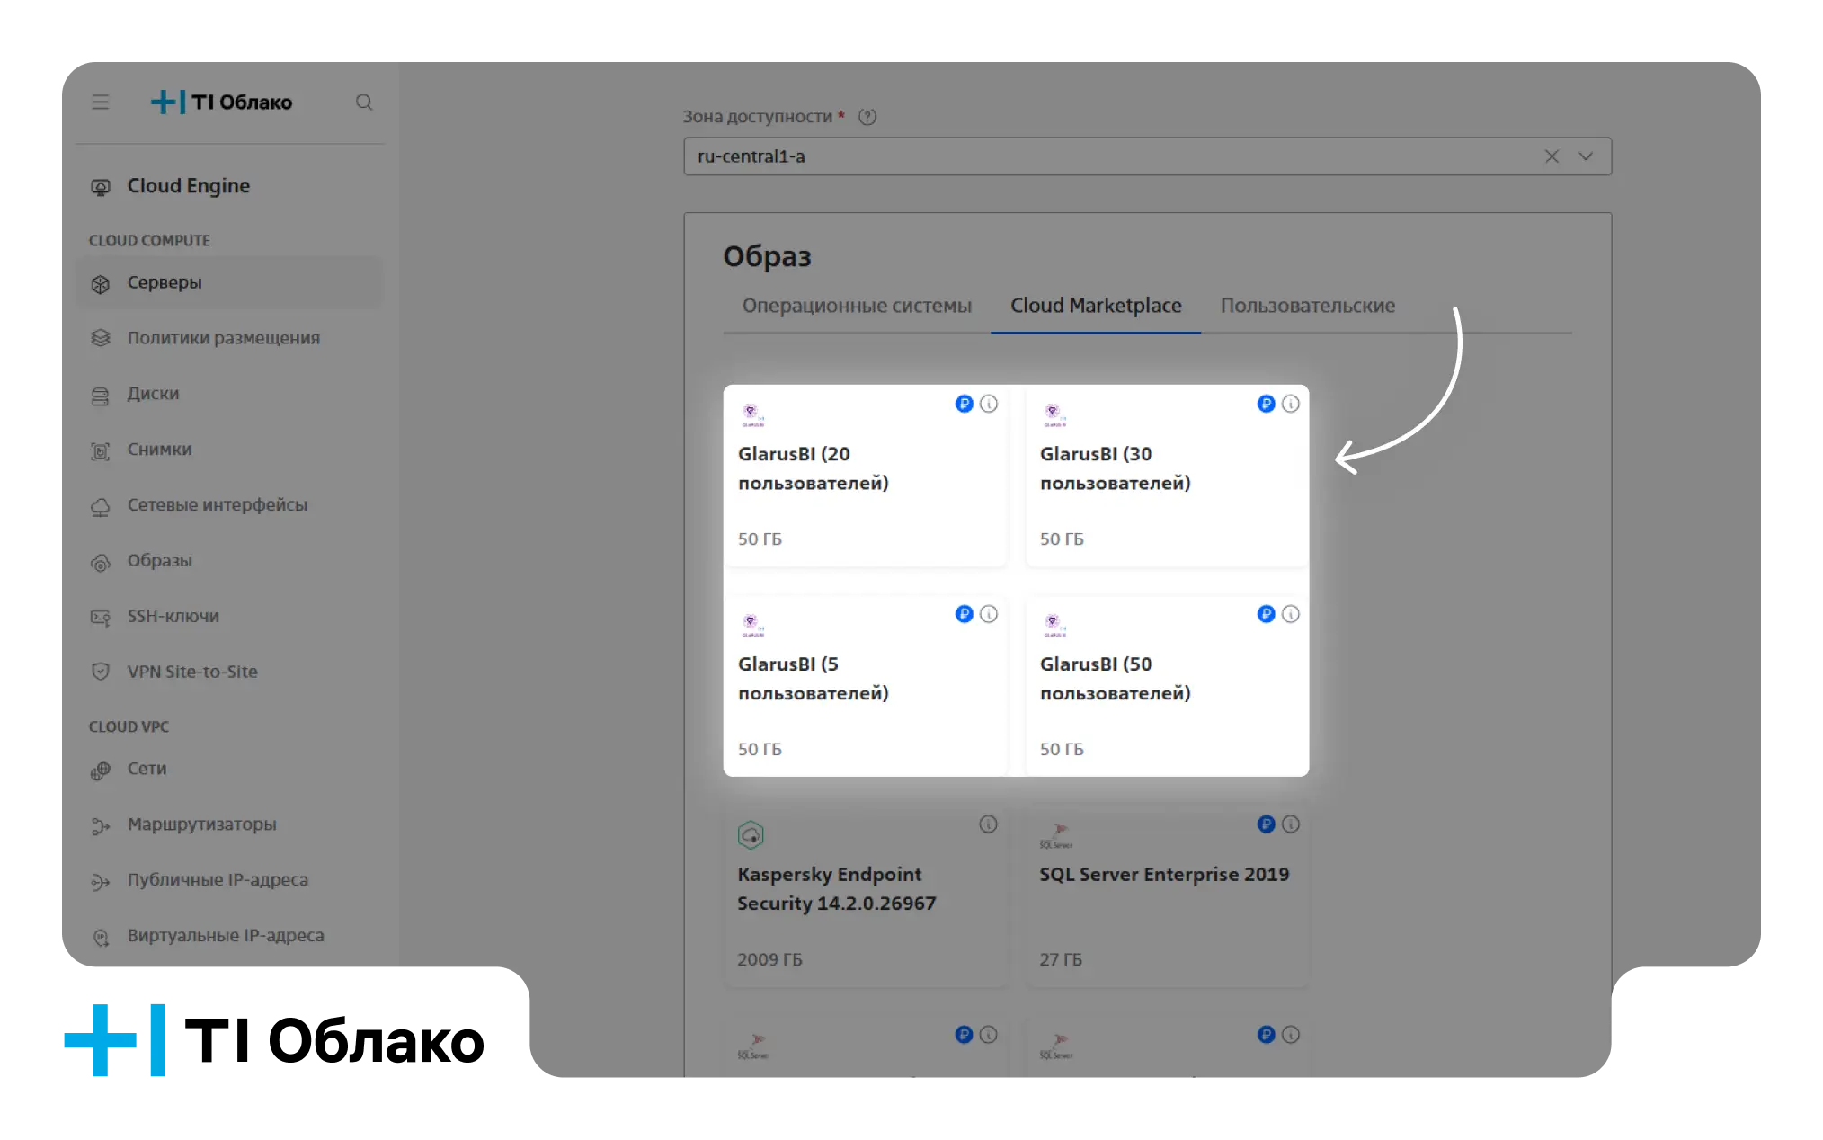
Task: Expand the Зона доступности dropdown
Action: click(x=1586, y=156)
